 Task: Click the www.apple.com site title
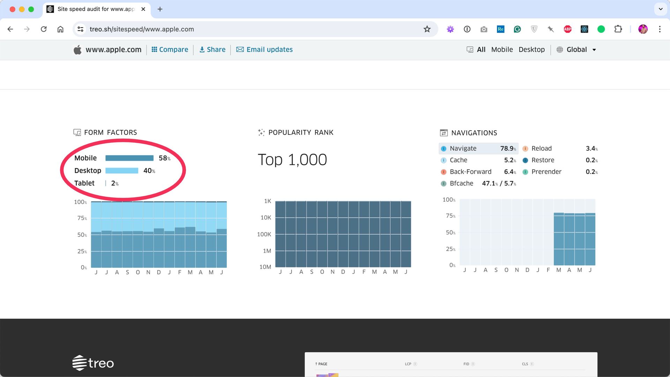(x=113, y=50)
